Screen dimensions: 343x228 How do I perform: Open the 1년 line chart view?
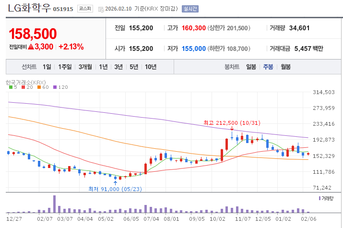tap(103, 67)
